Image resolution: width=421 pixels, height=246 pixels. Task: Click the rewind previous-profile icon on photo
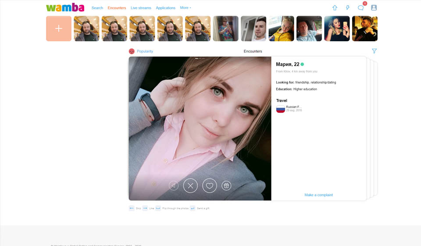174,186
